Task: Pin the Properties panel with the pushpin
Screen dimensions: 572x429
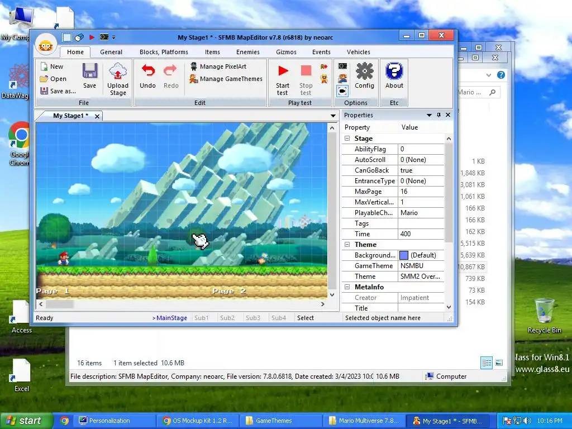Action: (x=438, y=115)
